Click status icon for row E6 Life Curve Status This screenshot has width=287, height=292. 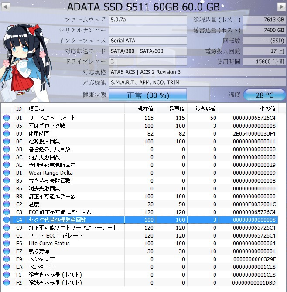pyautogui.click(x=7, y=243)
